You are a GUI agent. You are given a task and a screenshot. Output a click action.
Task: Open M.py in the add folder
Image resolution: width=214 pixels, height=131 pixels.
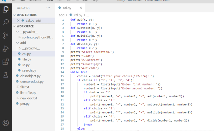tap(34, 65)
